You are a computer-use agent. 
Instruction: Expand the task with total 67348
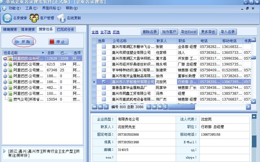[5, 70]
